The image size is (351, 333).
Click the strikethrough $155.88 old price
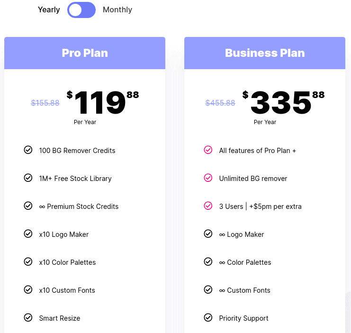[45, 103]
